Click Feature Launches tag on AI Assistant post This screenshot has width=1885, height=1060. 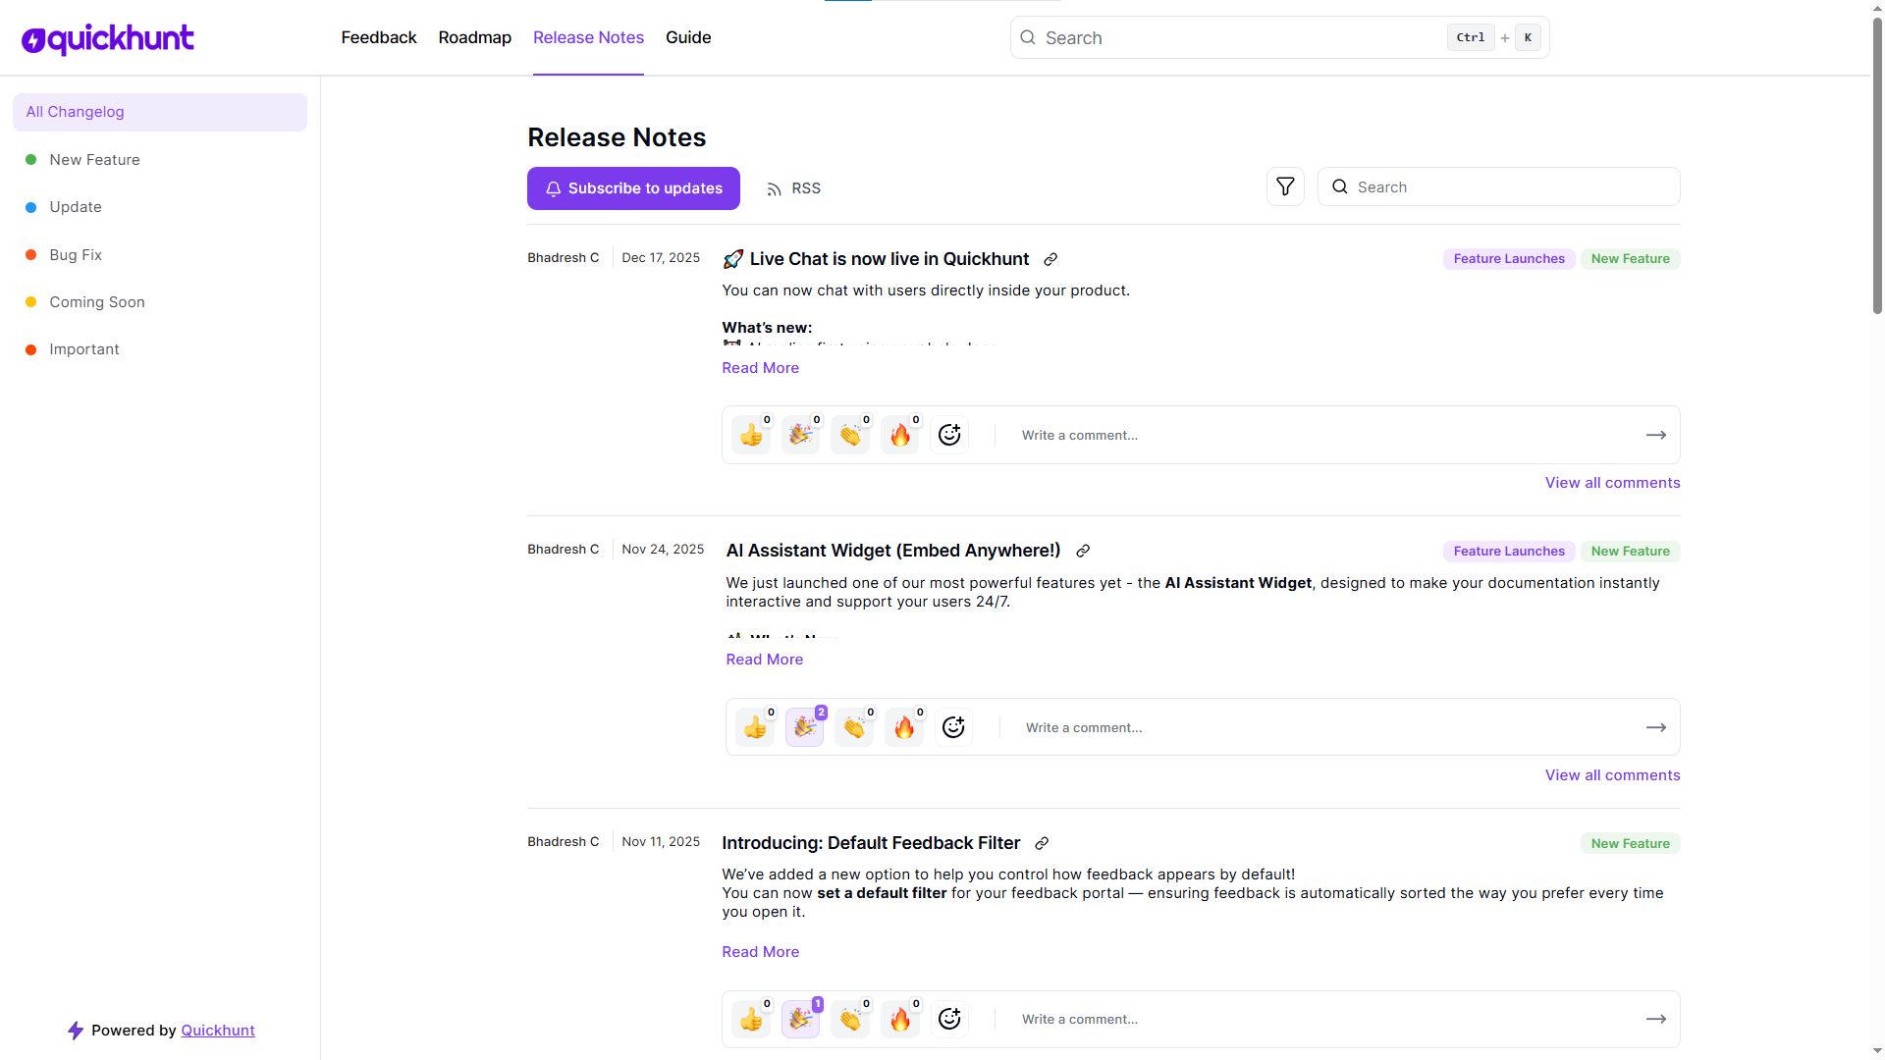pyautogui.click(x=1509, y=552)
